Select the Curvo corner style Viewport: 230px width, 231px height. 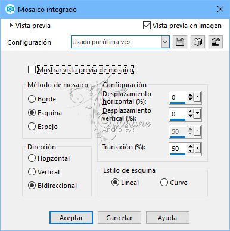[164, 183]
